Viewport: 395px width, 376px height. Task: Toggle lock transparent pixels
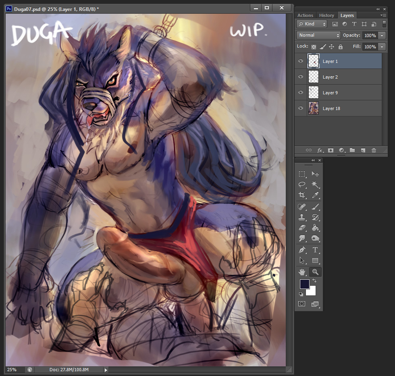(314, 47)
